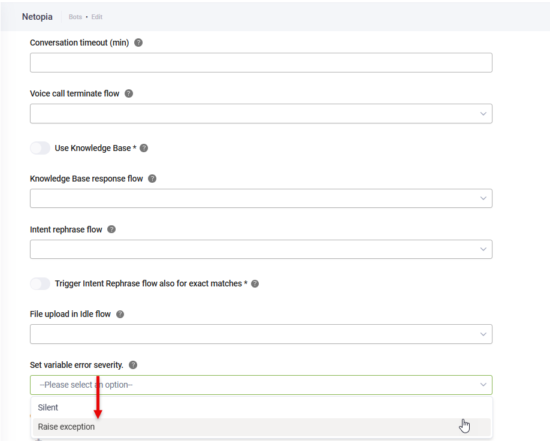Click help icon next to File upload in Idle flow
Image resolution: width=550 pixels, height=441 pixels.
(120, 314)
